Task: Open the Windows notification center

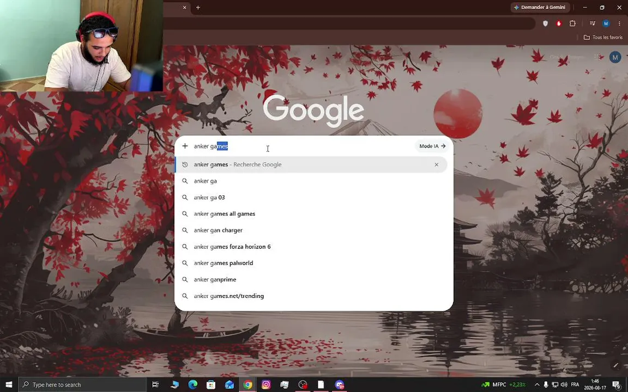Action: 617,384
